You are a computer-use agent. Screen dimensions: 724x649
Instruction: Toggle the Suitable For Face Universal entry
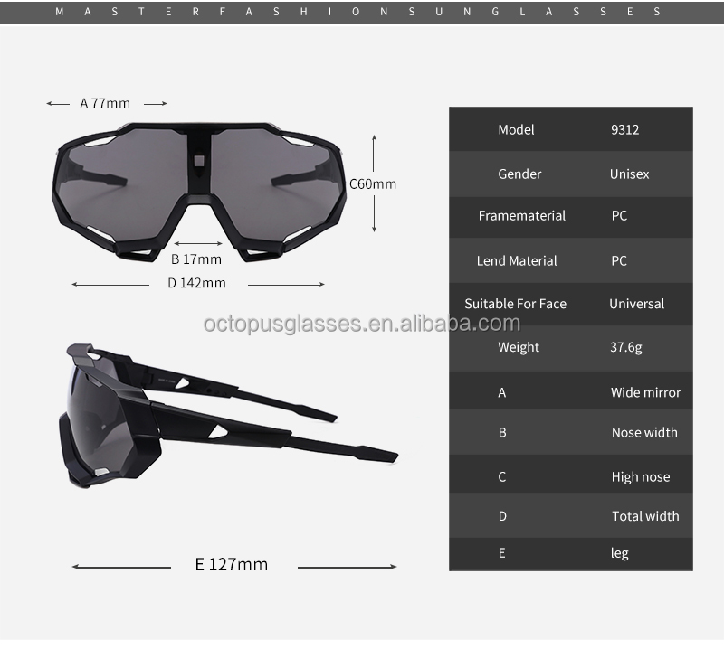[571, 304]
